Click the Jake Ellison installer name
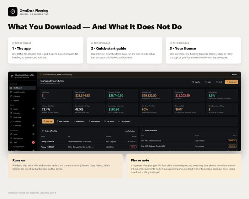 pyautogui.click(x=110, y=147)
